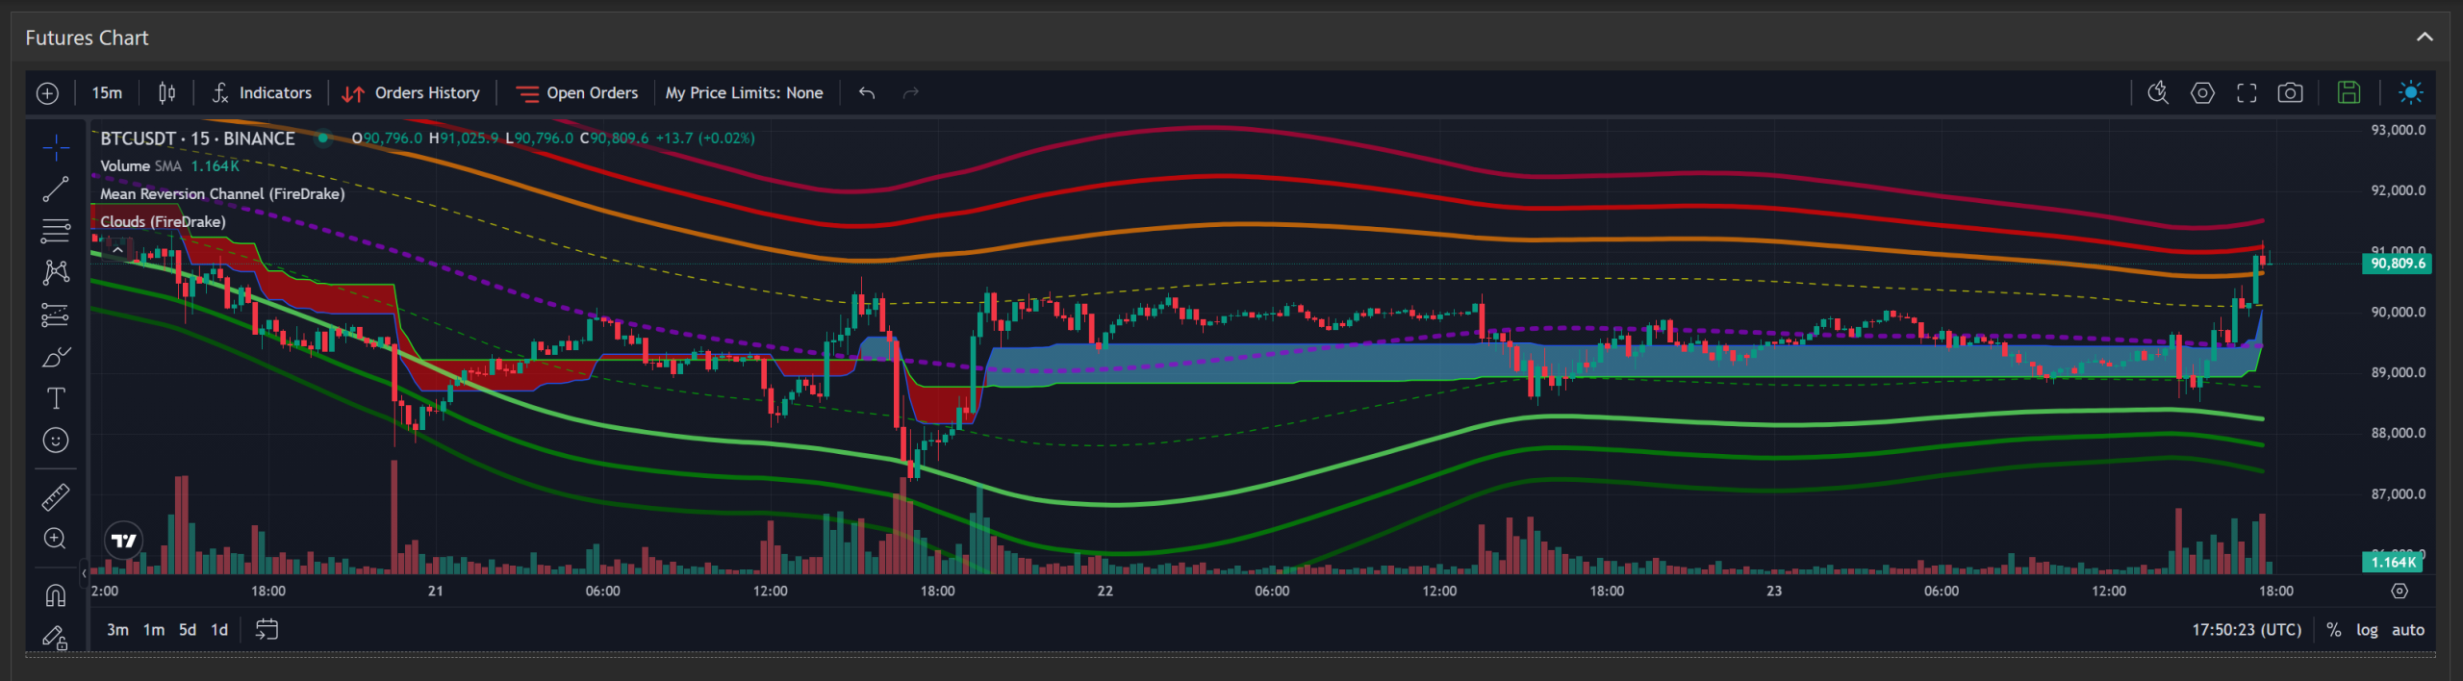This screenshot has width=2463, height=681.
Task: Enter fullscreen chart mode
Action: click(x=2247, y=92)
